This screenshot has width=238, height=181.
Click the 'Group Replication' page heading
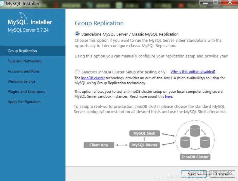click(x=99, y=23)
